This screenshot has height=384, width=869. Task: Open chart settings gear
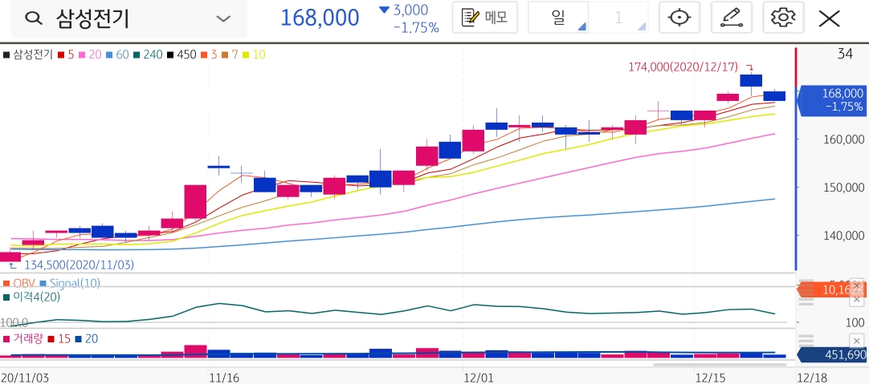[x=783, y=18]
